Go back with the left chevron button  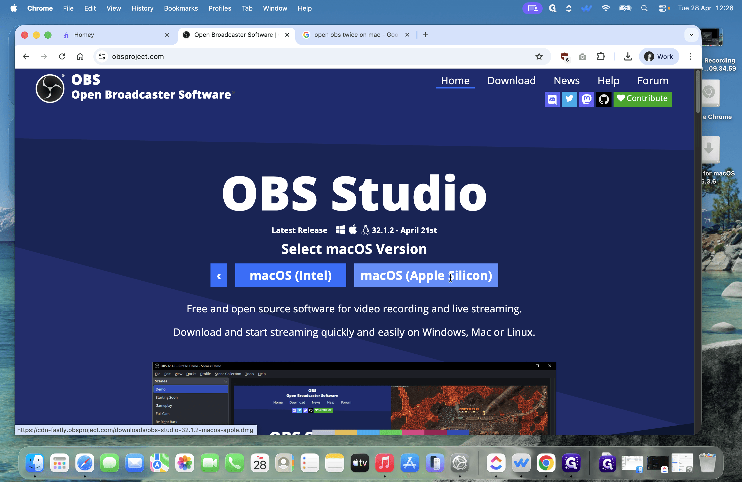click(x=219, y=275)
